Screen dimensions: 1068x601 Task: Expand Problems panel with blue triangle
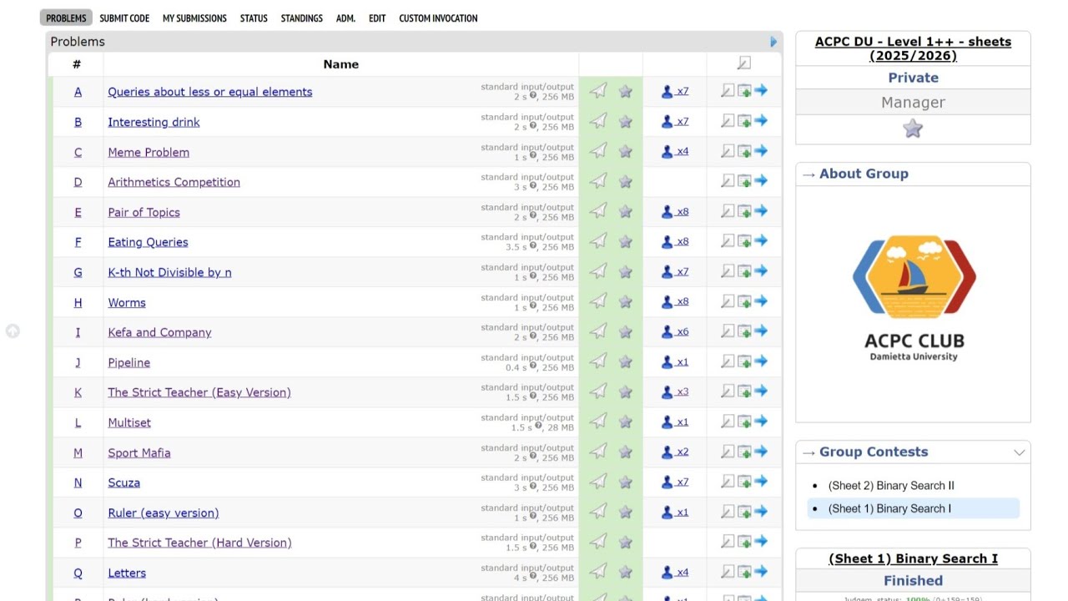[x=773, y=42]
